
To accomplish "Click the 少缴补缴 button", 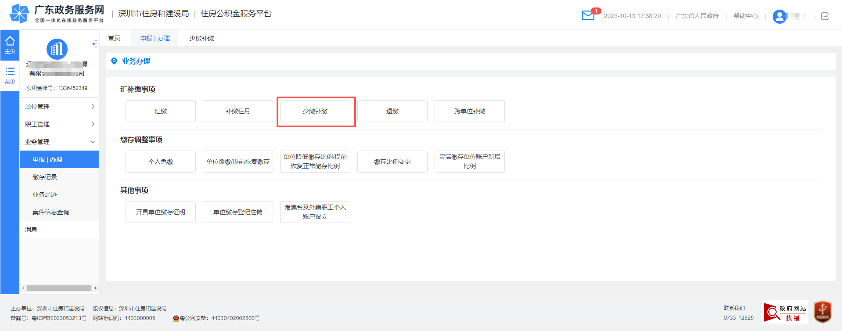I will pos(315,111).
